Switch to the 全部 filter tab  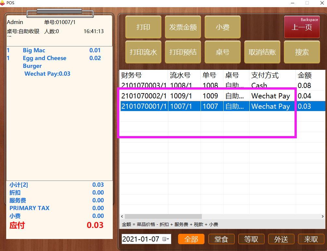pos(191,239)
